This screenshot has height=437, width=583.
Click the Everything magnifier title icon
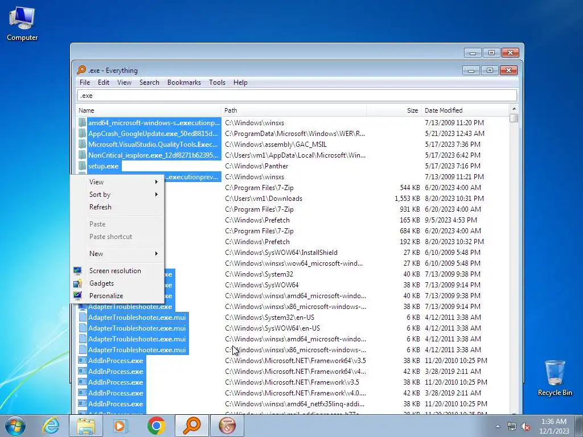81,70
